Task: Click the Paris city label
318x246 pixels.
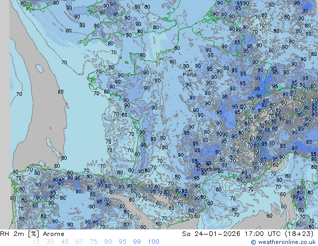Action: click(x=190, y=75)
